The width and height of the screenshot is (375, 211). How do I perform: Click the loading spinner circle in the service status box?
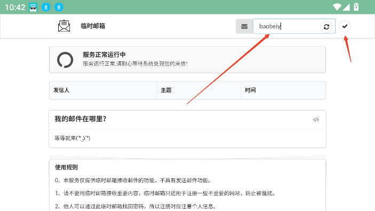point(65,60)
